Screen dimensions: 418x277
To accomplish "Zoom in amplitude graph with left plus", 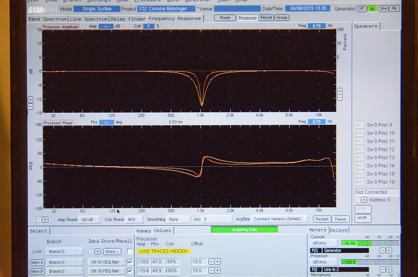I will 30,100.
